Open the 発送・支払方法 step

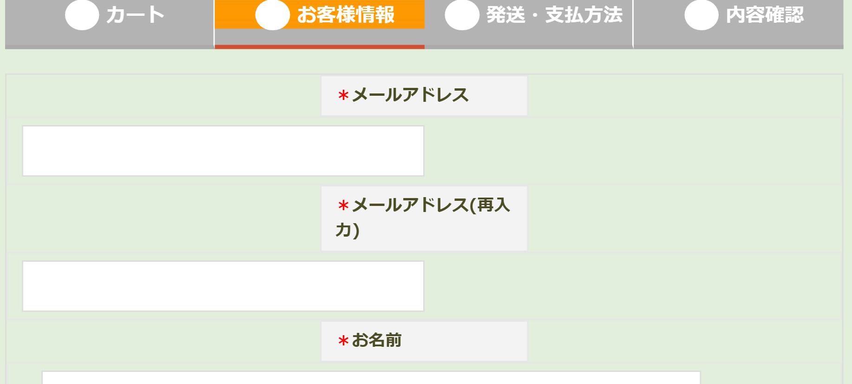pyautogui.click(x=529, y=22)
